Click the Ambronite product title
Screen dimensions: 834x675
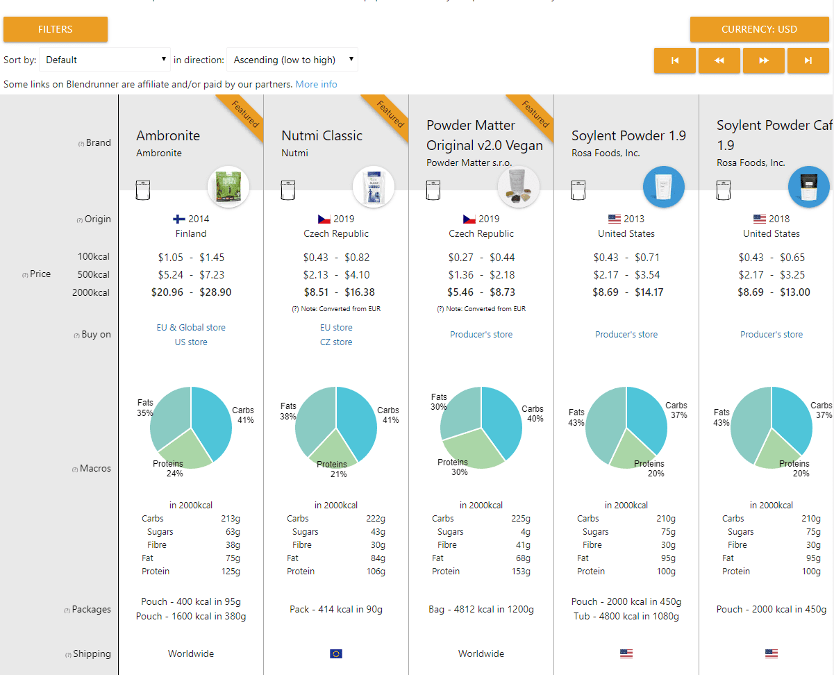click(x=168, y=135)
